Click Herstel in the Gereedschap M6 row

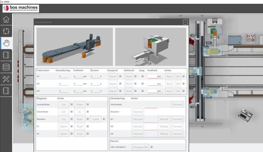pos(138,134)
